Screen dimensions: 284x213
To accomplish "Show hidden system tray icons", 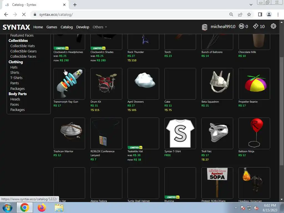I will (x=236, y=208).
